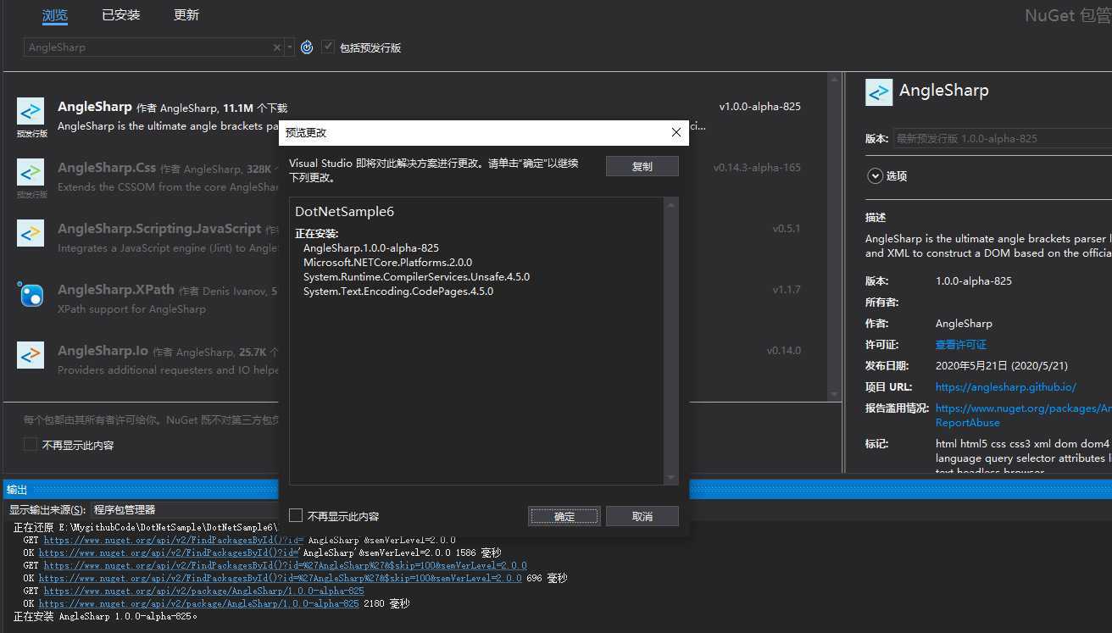
Task: Select AngleSharp.Scripting.JavaScript package title
Action: (x=159, y=229)
